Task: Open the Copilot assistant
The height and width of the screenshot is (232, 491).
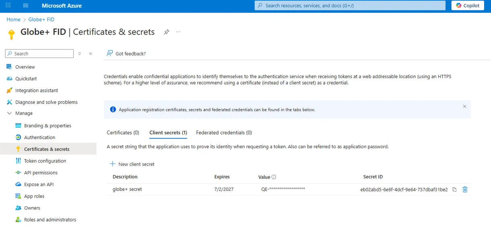Action: [x=467, y=6]
